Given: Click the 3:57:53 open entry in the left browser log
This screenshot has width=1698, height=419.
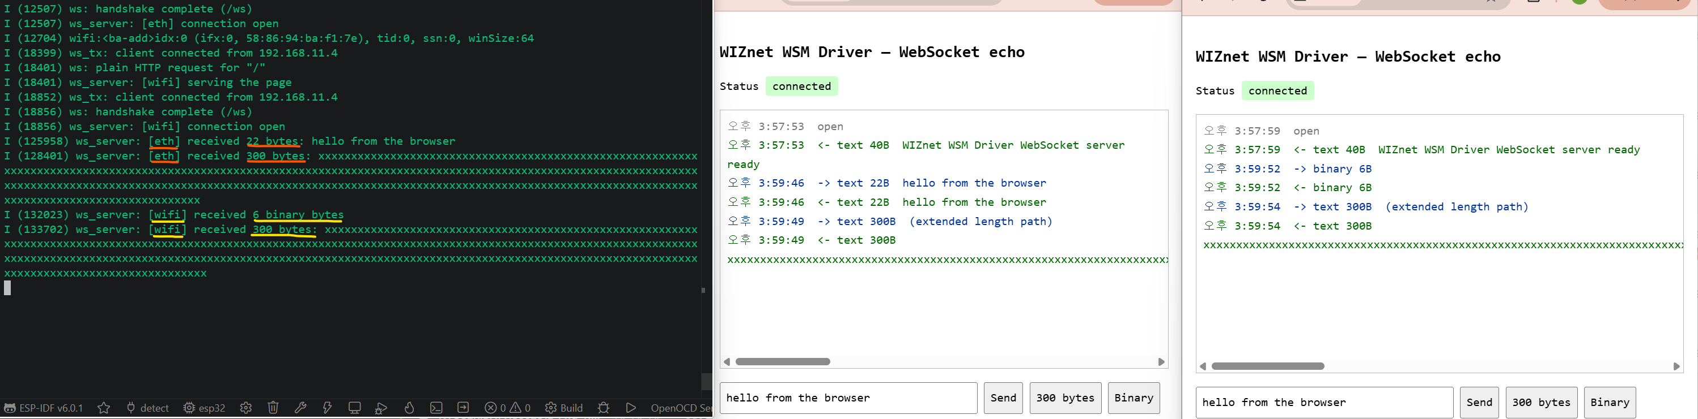Looking at the screenshot, I should click(785, 126).
